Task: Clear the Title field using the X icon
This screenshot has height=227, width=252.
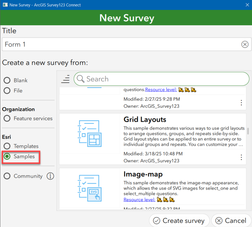Action: coord(245,44)
